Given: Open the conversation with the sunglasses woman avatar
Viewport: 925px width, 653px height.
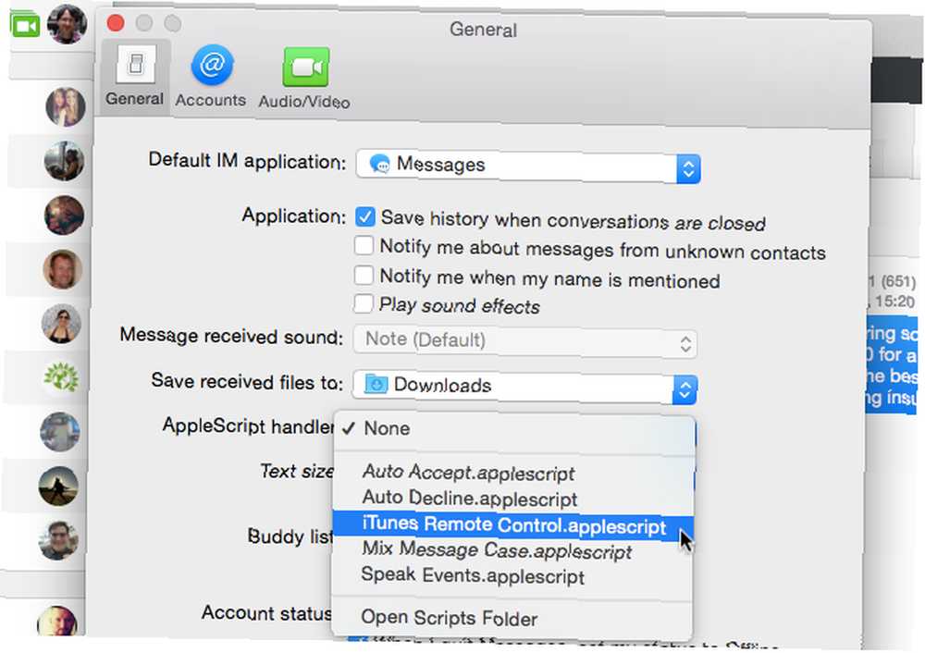Looking at the screenshot, I should [x=61, y=324].
